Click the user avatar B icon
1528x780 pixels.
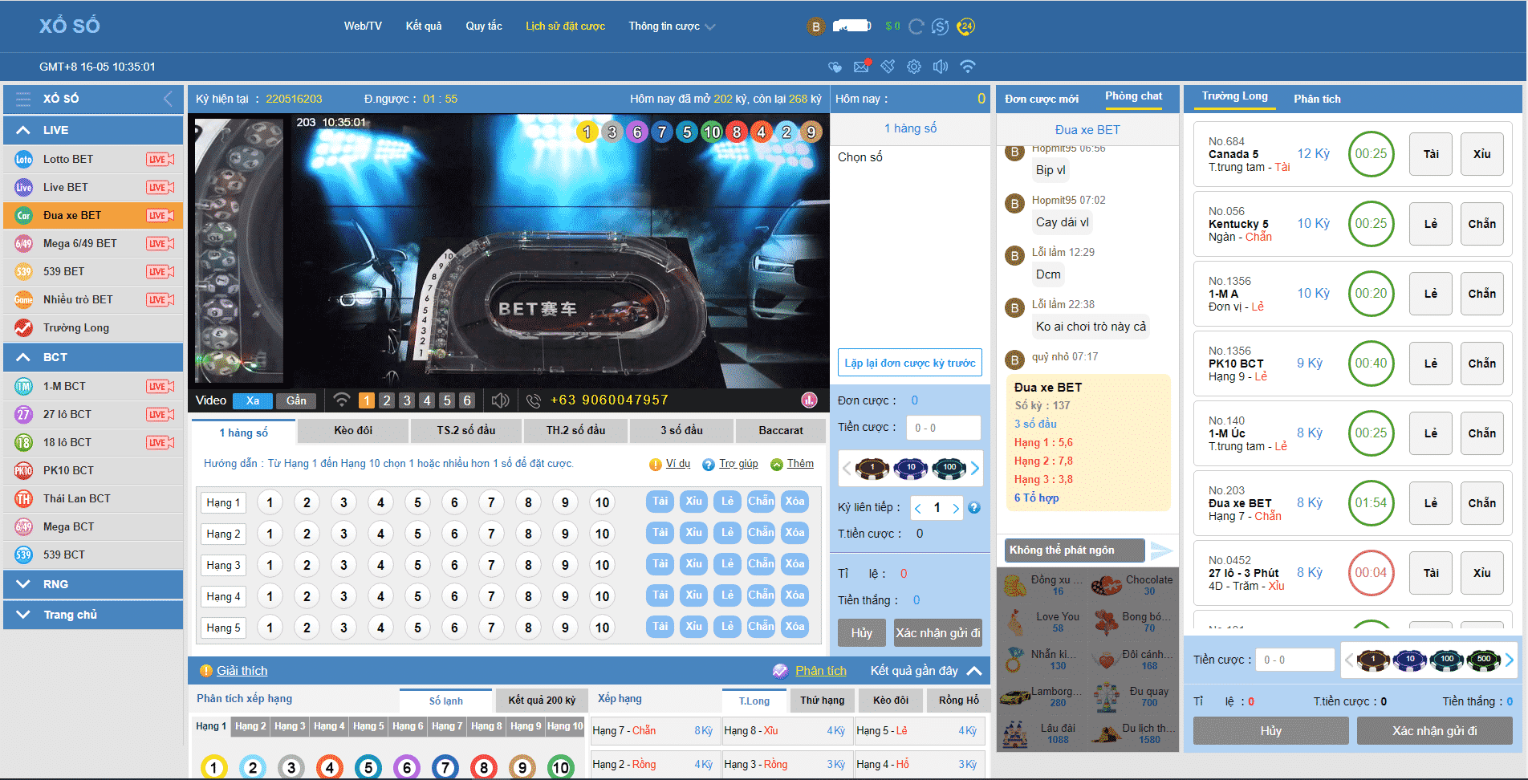[815, 26]
